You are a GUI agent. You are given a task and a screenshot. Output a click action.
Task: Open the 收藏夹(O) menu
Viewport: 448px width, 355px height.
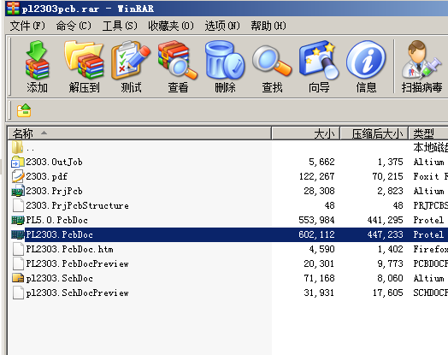(171, 26)
